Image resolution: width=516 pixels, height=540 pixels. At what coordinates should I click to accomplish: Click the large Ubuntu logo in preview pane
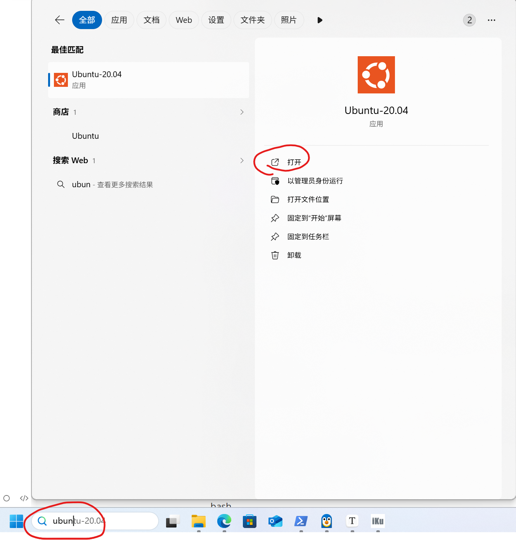tap(376, 75)
